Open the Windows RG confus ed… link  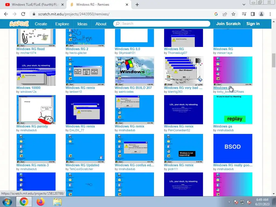tap(134, 165)
